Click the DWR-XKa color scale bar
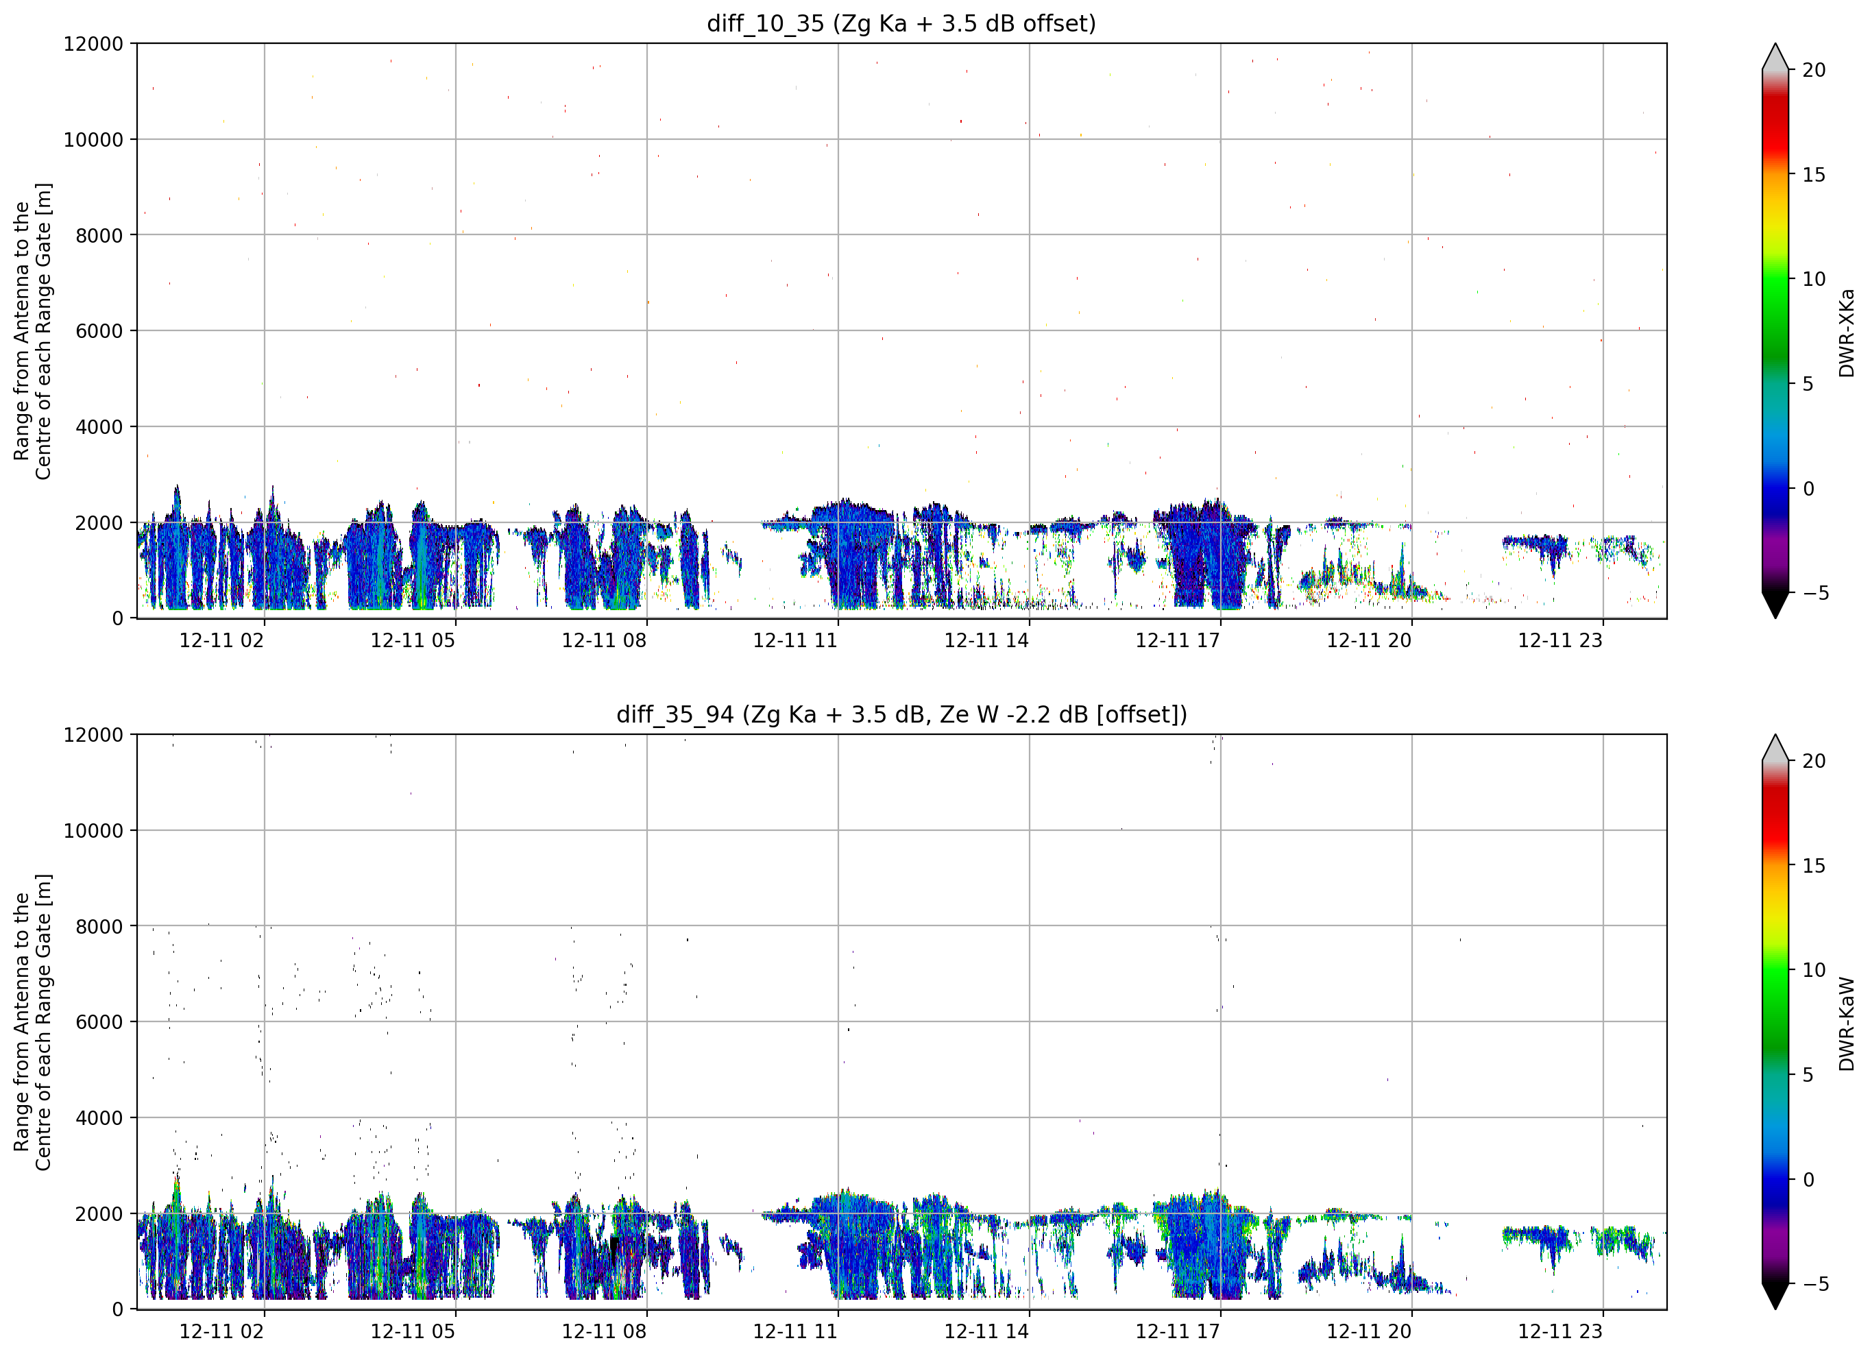 click(x=1775, y=330)
